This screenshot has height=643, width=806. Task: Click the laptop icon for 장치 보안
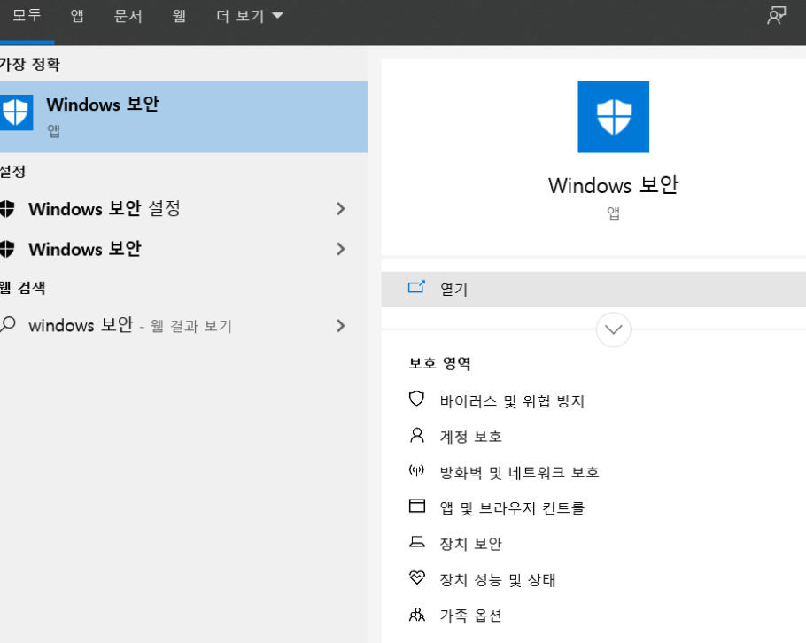(x=417, y=542)
